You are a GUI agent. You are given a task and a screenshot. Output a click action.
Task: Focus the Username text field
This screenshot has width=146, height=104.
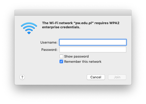(93, 42)
